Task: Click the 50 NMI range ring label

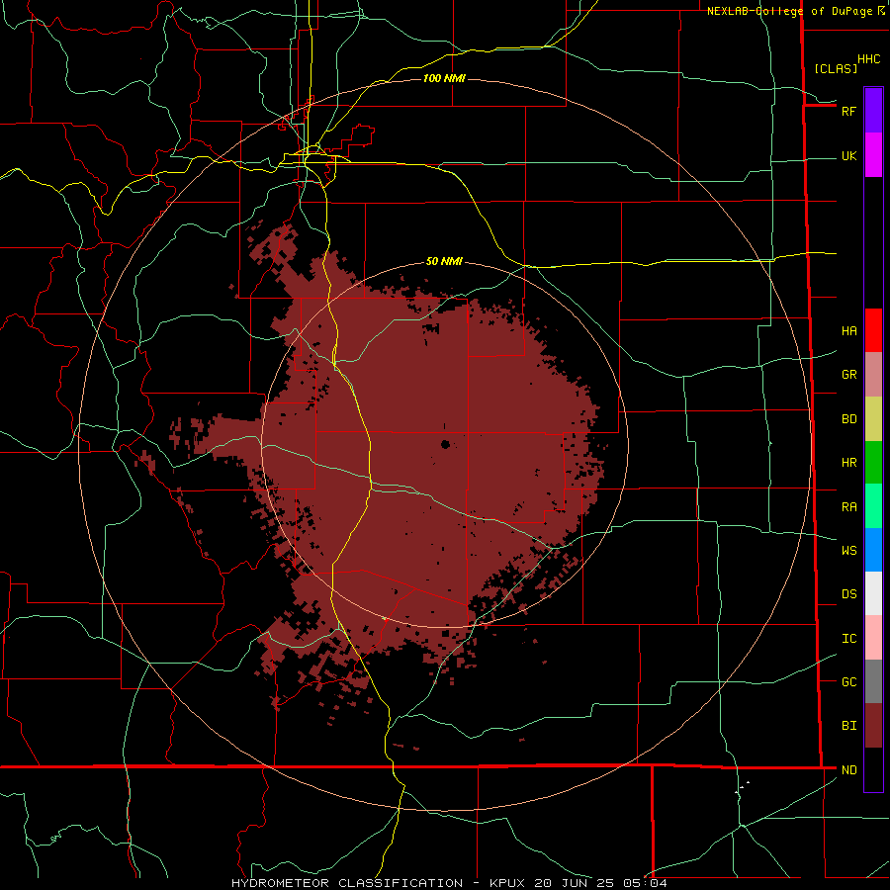Action: pos(444,261)
